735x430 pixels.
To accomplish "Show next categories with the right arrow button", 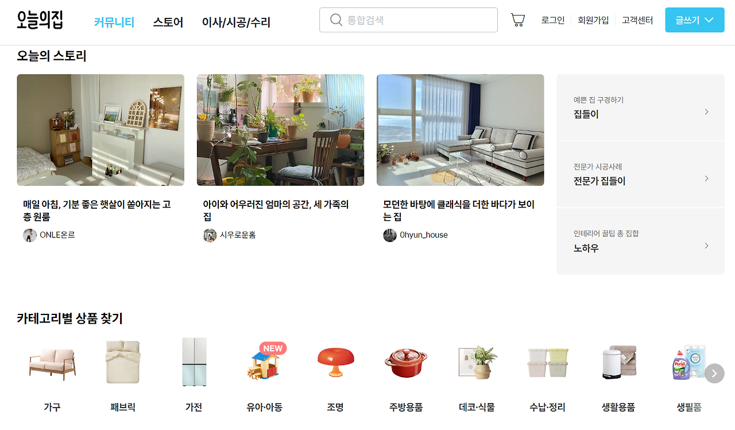I will click(714, 373).
